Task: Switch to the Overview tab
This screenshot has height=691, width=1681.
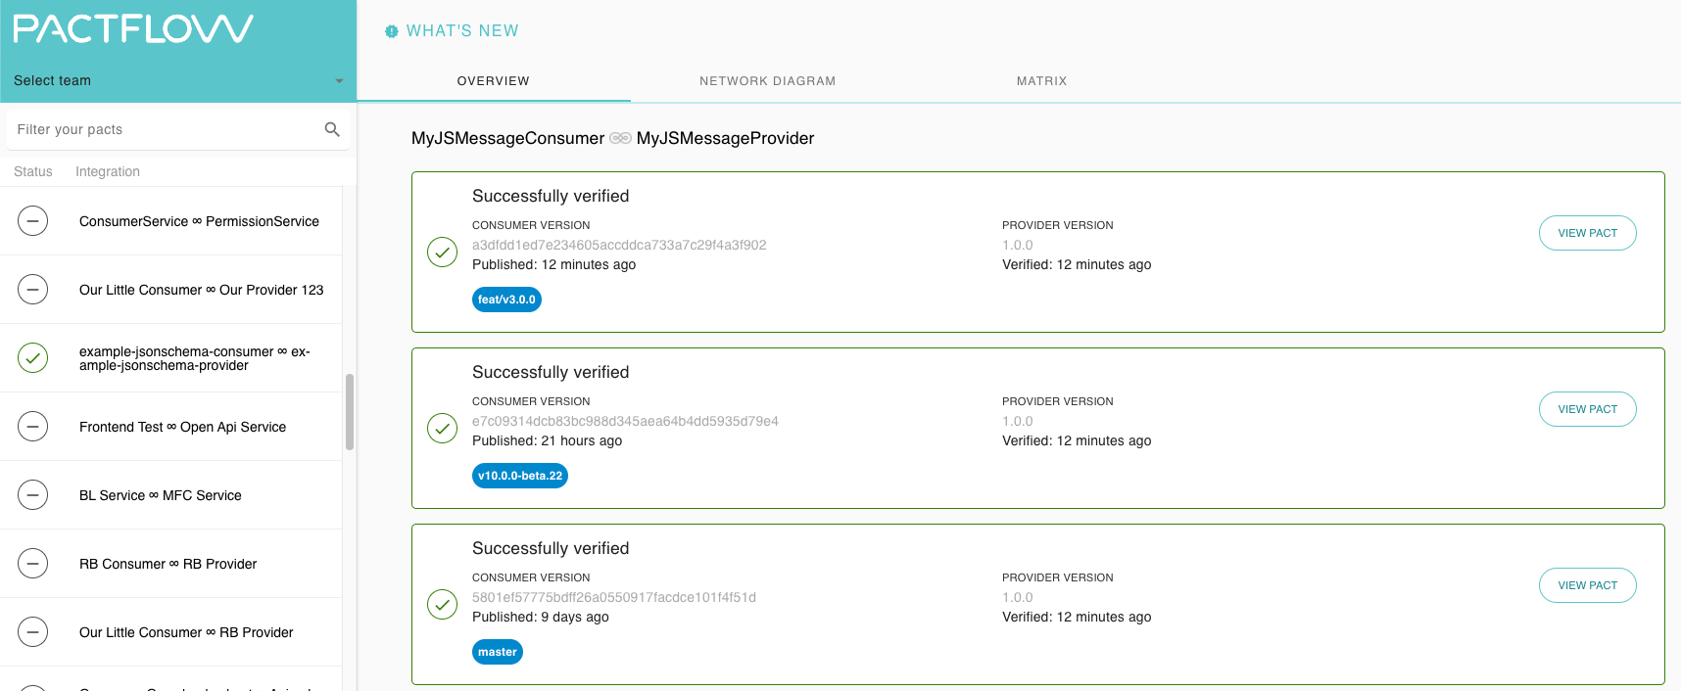Action: (x=494, y=81)
